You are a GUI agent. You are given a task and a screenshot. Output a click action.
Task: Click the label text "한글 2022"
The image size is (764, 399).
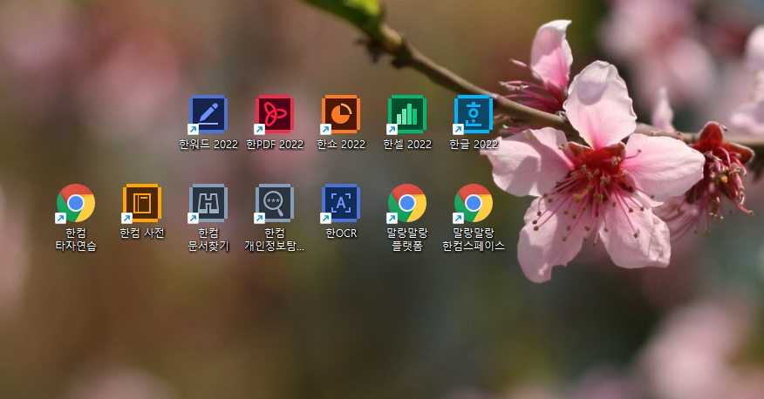(x=474, y=145)
